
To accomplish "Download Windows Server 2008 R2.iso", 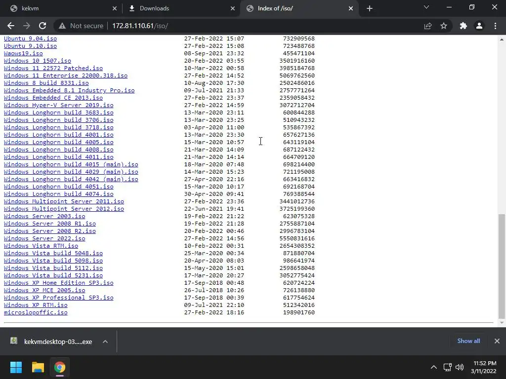I will pyautogui.click(x=50, y=231).
